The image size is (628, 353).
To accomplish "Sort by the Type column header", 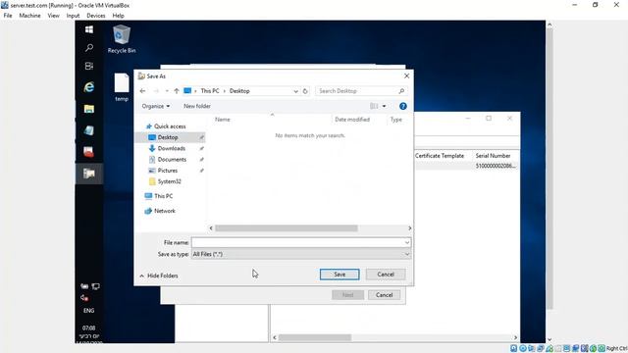I will tap(396, 120).
